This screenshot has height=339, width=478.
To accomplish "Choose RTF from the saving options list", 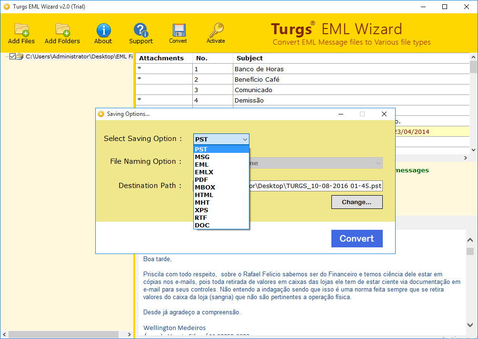I will click(221, 217).
